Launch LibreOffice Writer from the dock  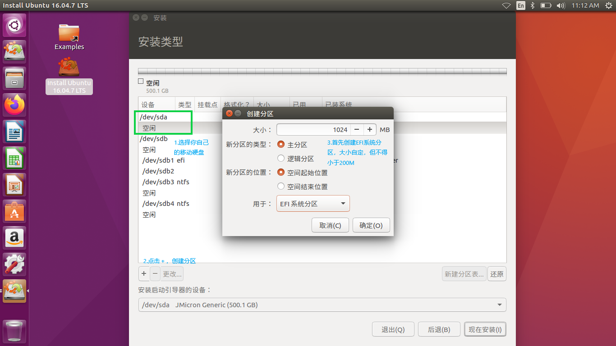click(x=15, y=132)
